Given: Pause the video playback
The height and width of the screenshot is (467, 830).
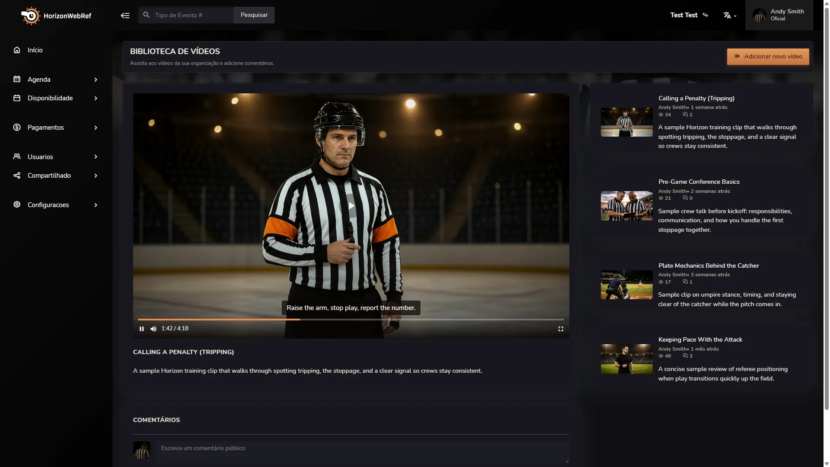Looking at the screenshot, I should click(x=141, y=329).
